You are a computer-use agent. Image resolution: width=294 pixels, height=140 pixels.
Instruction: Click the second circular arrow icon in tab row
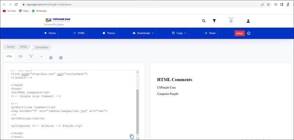tap(61, 58)
